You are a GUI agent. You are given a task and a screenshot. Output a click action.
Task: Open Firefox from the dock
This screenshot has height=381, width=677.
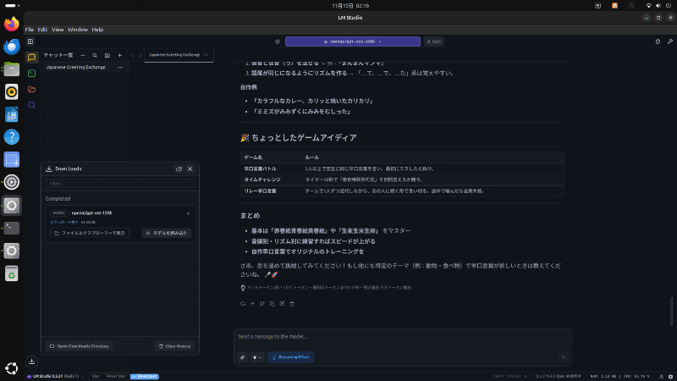(12, 24)
